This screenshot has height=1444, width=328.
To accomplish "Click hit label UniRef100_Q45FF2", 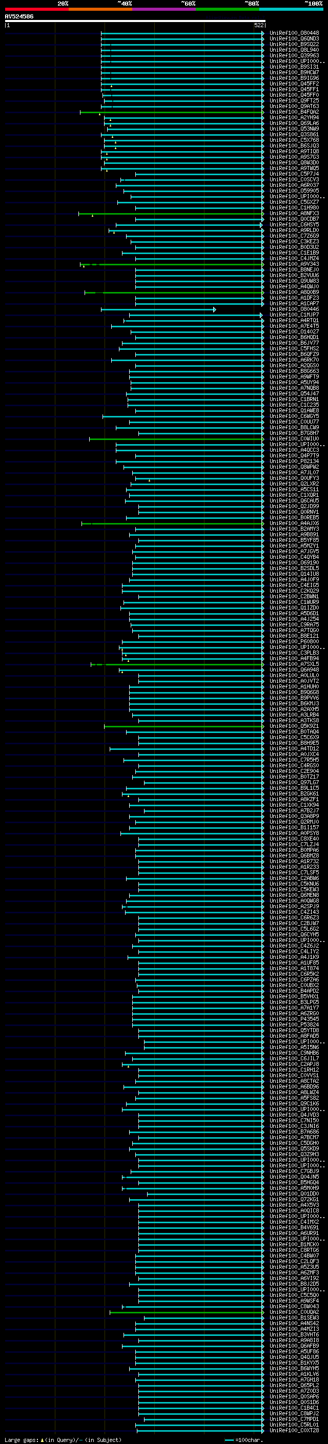I will [x=294, y=83].
